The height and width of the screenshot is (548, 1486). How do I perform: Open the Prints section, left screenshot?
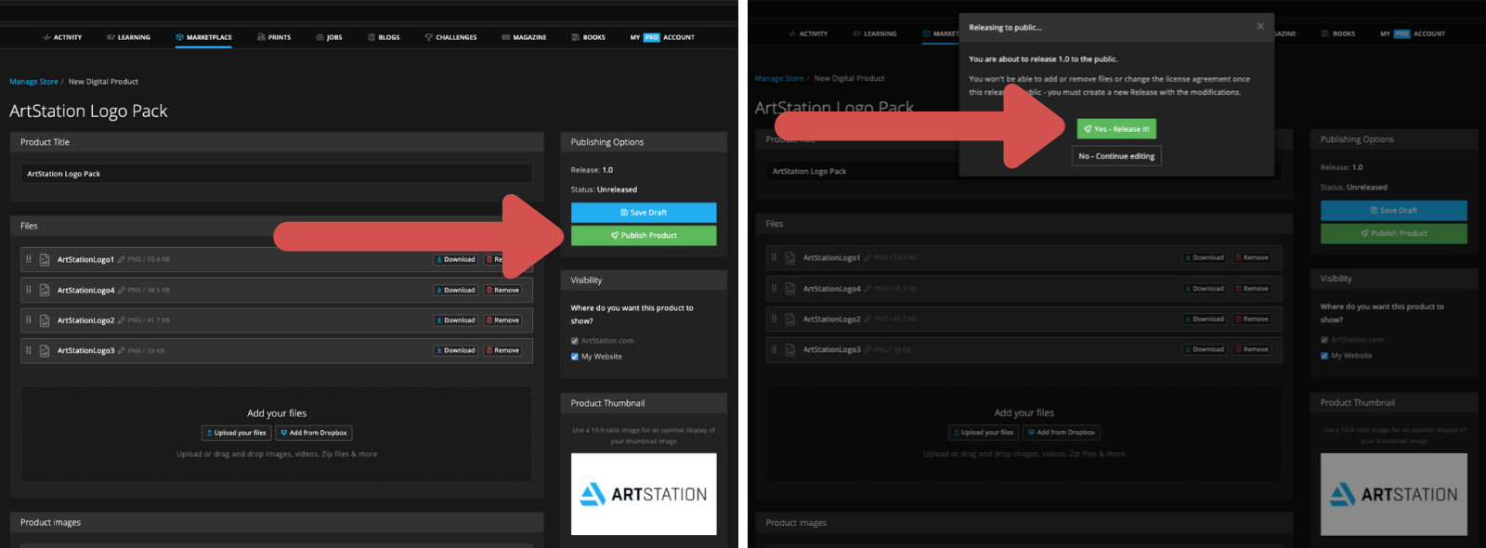pyautogui.click(x=274, y=37)
